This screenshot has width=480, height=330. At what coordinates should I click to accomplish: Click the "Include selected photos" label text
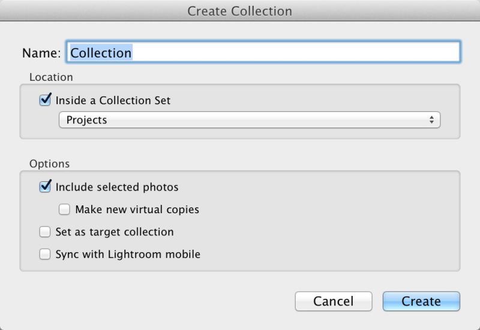[117, 187]
